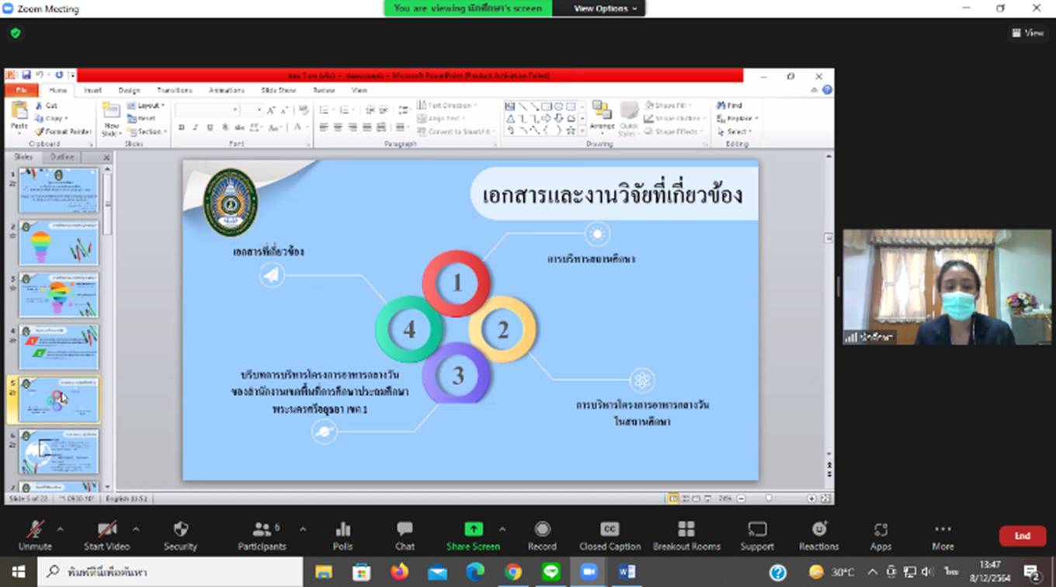
Task: Expand the arrow next to Participants
Action: click(x=303, y=529)
